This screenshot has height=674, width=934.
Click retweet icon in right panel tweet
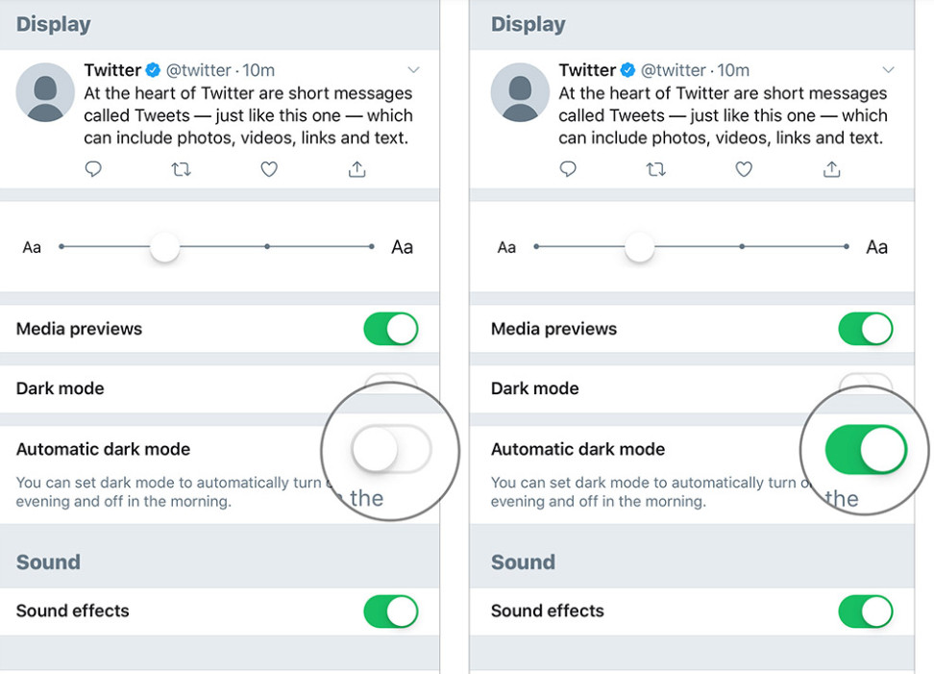(x=655, y=169)
